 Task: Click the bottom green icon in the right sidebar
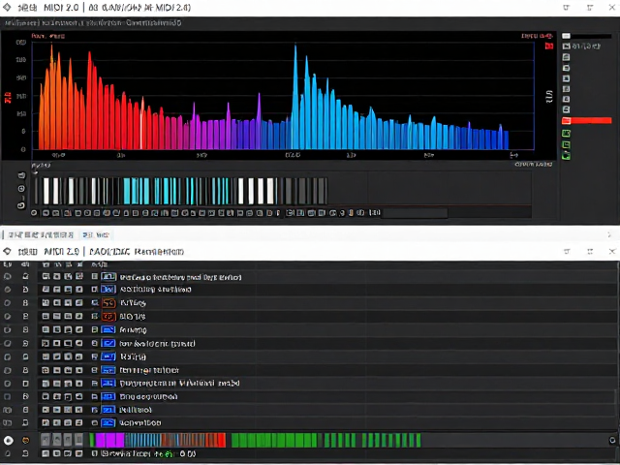566,155
